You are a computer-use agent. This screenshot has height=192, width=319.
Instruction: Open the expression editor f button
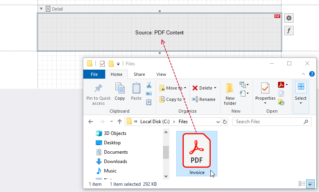click(x=289, y=31)
